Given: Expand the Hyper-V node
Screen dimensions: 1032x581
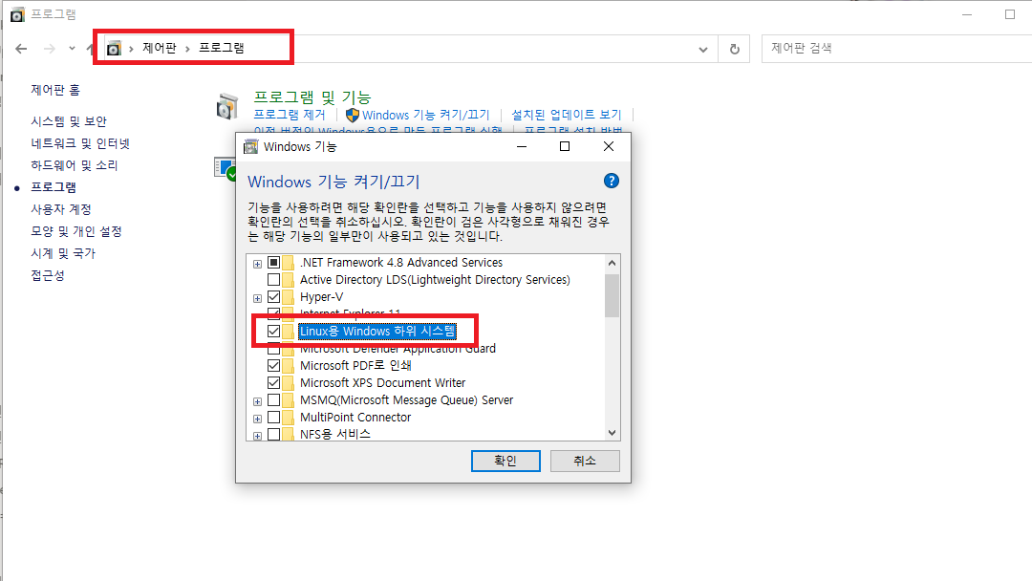Looking at the screenshot, I should pyautogui.click(x=257, y=298).
